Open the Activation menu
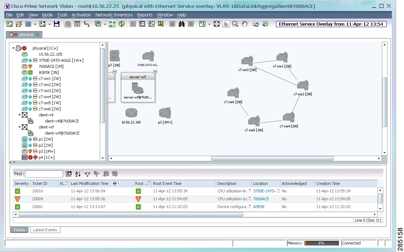 click(81, 15)
